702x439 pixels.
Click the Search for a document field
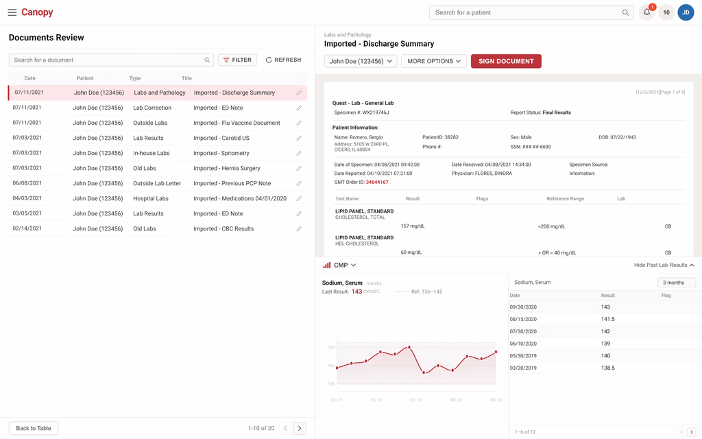pos(111,60)
